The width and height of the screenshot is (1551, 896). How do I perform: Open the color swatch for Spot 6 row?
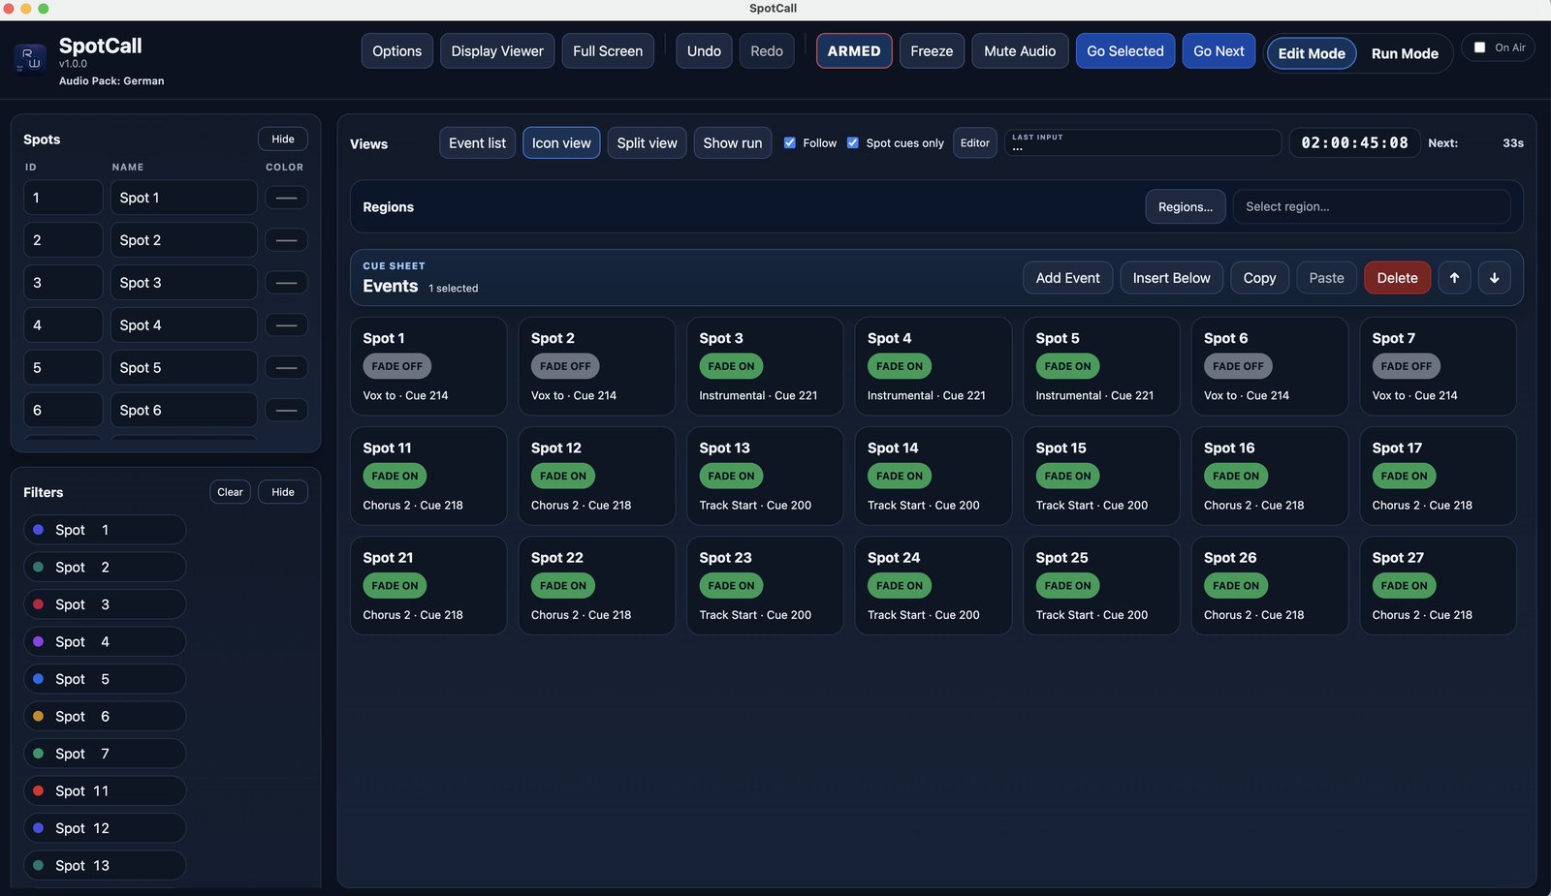click(286, 411)
